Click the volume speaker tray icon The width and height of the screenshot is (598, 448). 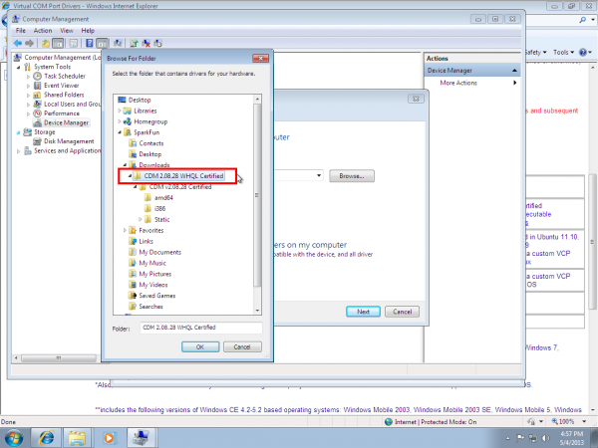546,438
